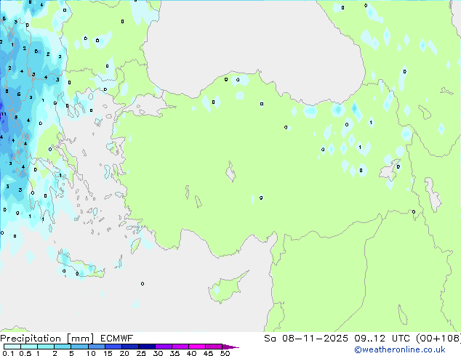This screenshot has height=356, width=461.
Task: Click the 0 value south of Crete
Action: (142, 283)
